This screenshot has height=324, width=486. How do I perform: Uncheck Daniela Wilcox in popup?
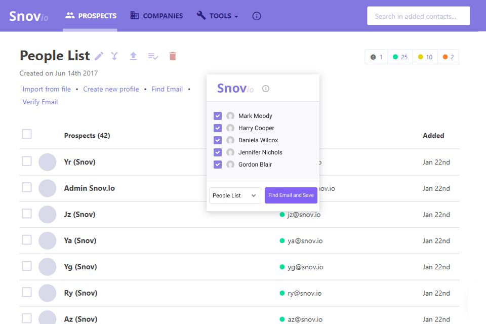click(x=218, y=140)
